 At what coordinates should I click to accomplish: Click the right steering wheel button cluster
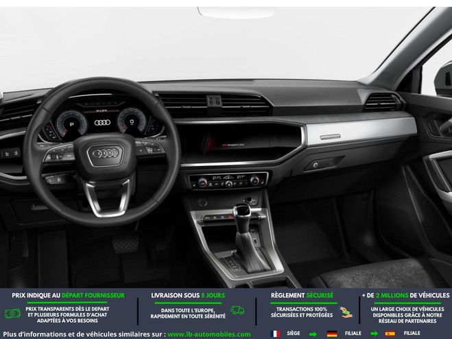tap(150, 148)
